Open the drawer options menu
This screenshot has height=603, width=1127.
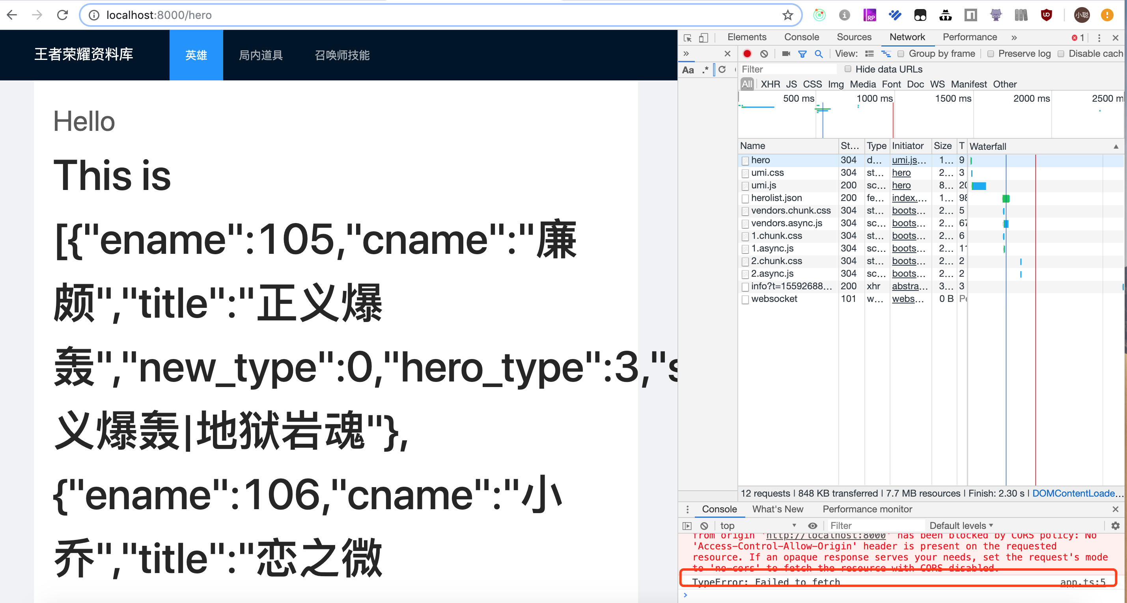[687, 510]
